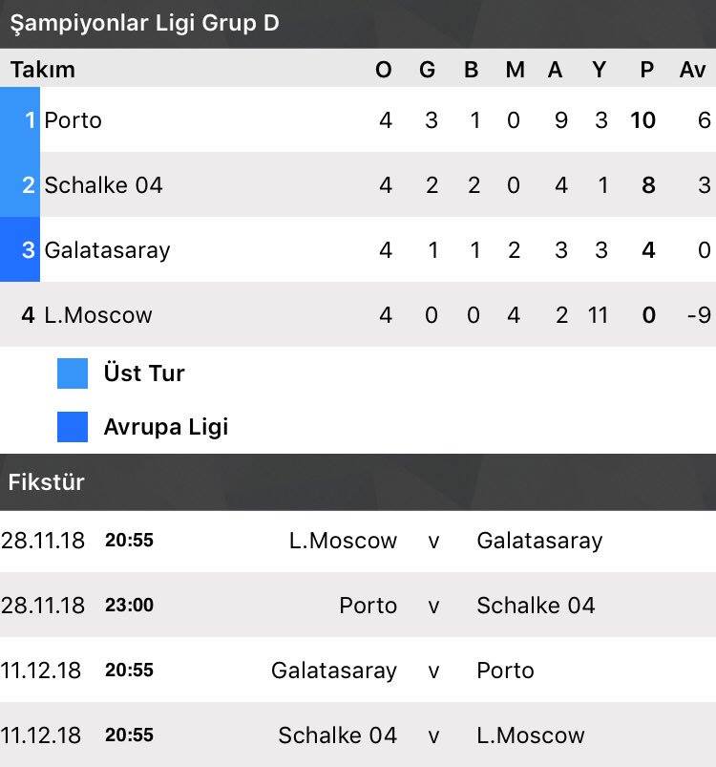Open the Galatasaray v Porto fixture
Screen dimensions: 716x767
point(358,670)
